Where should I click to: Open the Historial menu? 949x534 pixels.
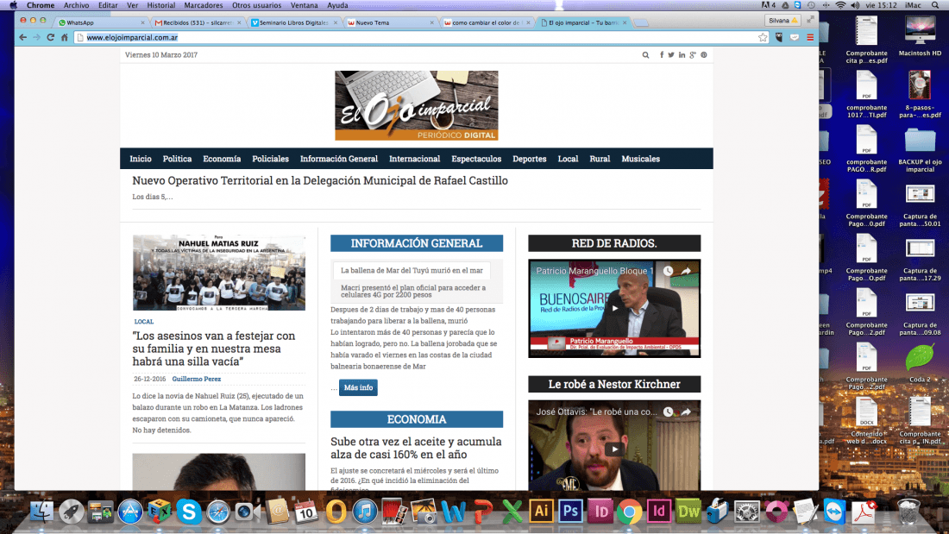point(161,5)
